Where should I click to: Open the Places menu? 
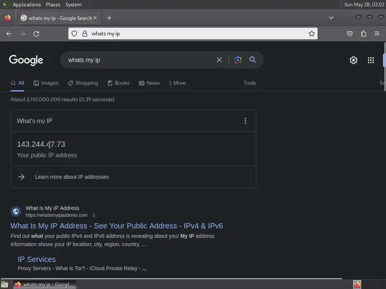tap(53, 5)
